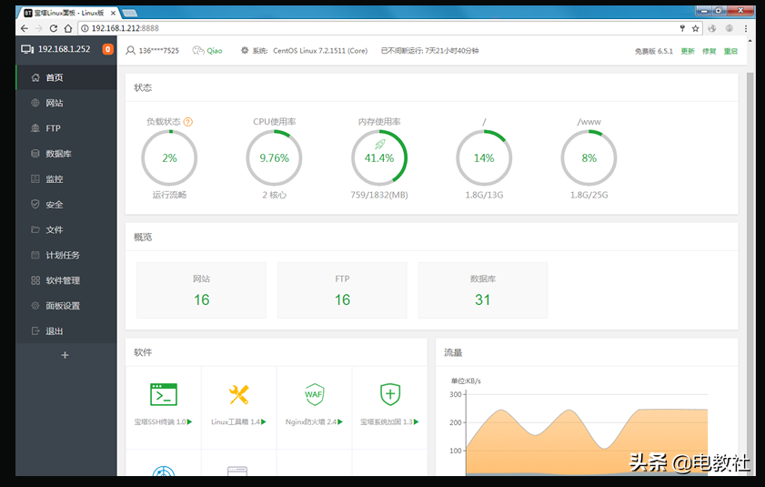Click the browser home icon

[68, 28]
